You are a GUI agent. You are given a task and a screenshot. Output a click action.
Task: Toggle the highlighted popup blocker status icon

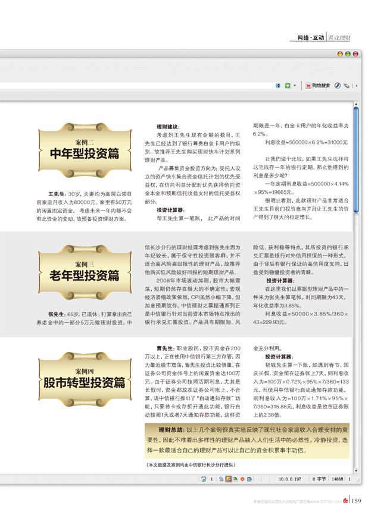coord(229,479)
